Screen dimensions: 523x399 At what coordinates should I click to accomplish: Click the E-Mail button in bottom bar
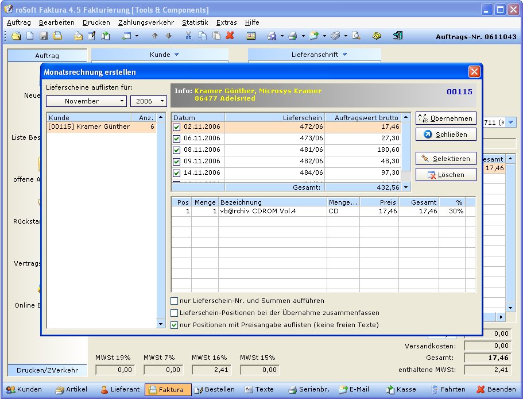click(x=355, y=389)
